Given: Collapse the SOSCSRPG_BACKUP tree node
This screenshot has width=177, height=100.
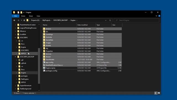Looking at the screenshot, I should [15, 57].
